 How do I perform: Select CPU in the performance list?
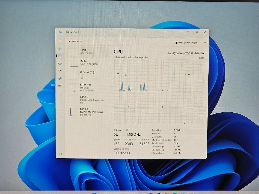87,52
